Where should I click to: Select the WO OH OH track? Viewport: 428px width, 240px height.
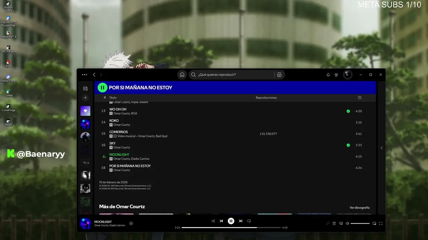[x=118, y=109]
